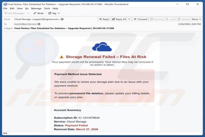Click the blue cloud logo image
This screenshot has width=205, height=137.
[102, 47]
